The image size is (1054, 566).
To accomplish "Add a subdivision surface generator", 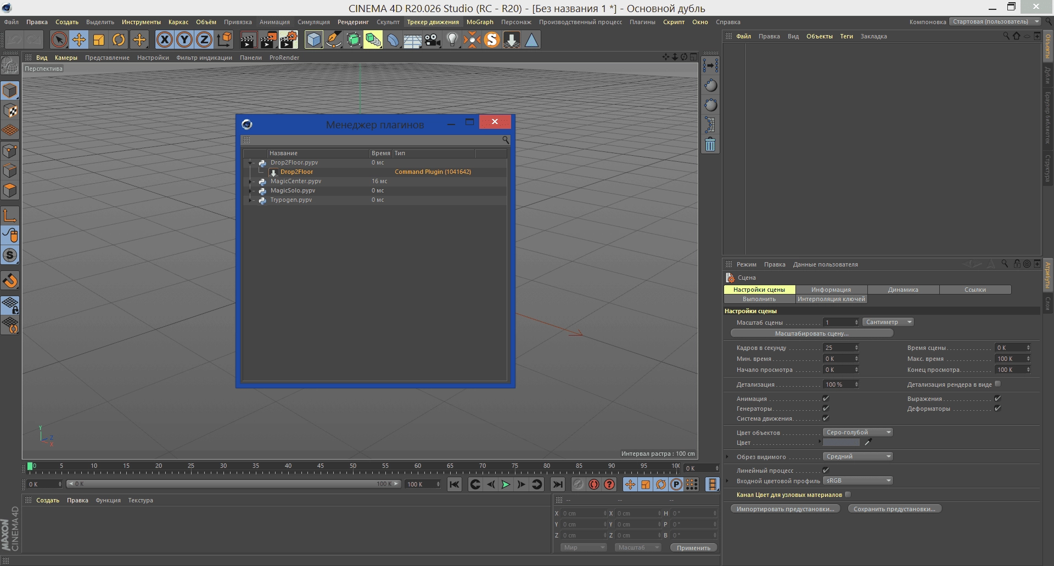I will coord(354,39).
